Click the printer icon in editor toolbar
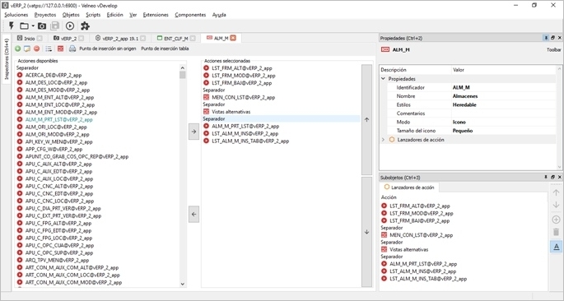Screen dimensions: 564x301 [72, 49]
